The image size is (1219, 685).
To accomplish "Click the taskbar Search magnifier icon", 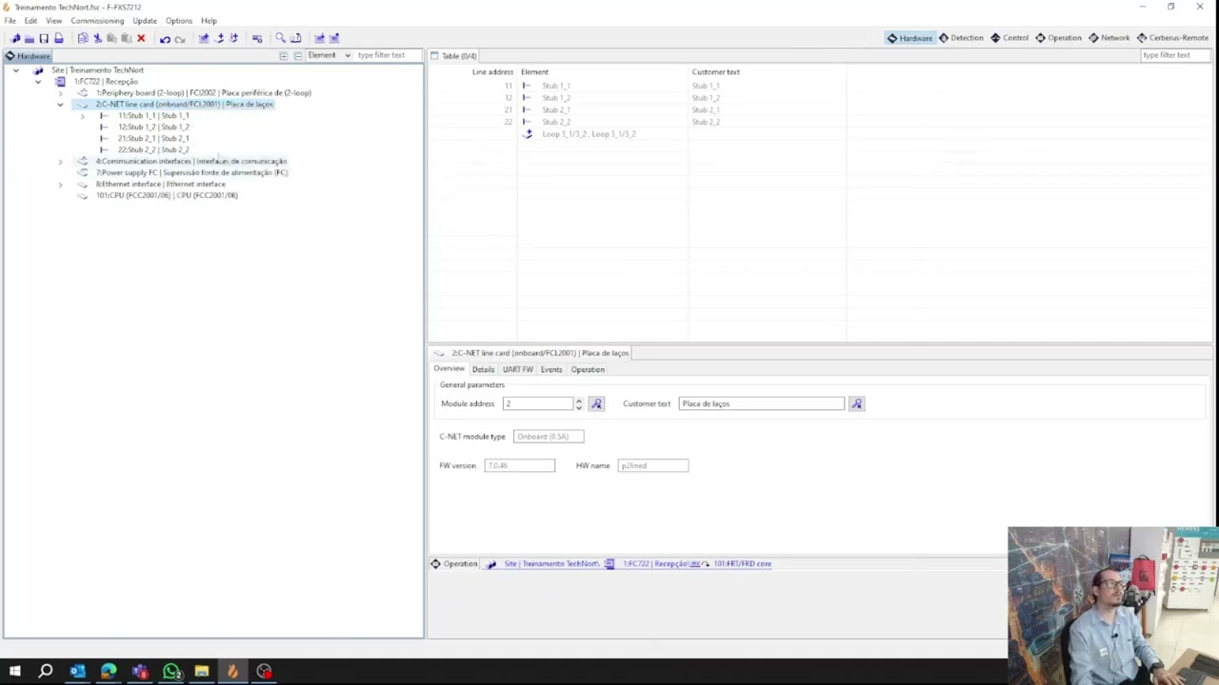I will (x=45, y=672).
